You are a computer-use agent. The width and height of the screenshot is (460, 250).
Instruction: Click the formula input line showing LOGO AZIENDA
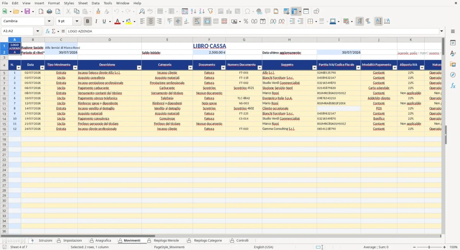pos(252,31)
